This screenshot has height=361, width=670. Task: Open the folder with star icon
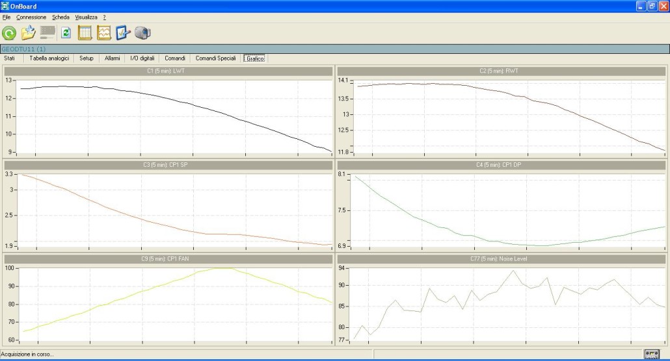pyautogui.click(x=28, y=33)
